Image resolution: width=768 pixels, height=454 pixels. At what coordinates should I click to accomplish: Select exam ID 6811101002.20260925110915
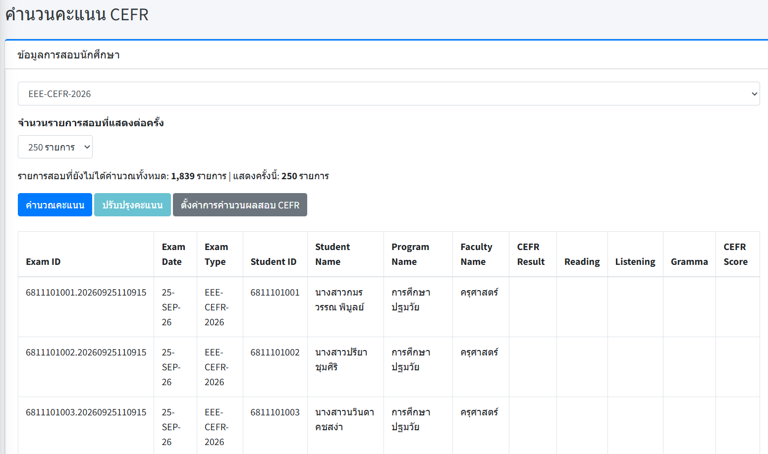click(86, 353)
